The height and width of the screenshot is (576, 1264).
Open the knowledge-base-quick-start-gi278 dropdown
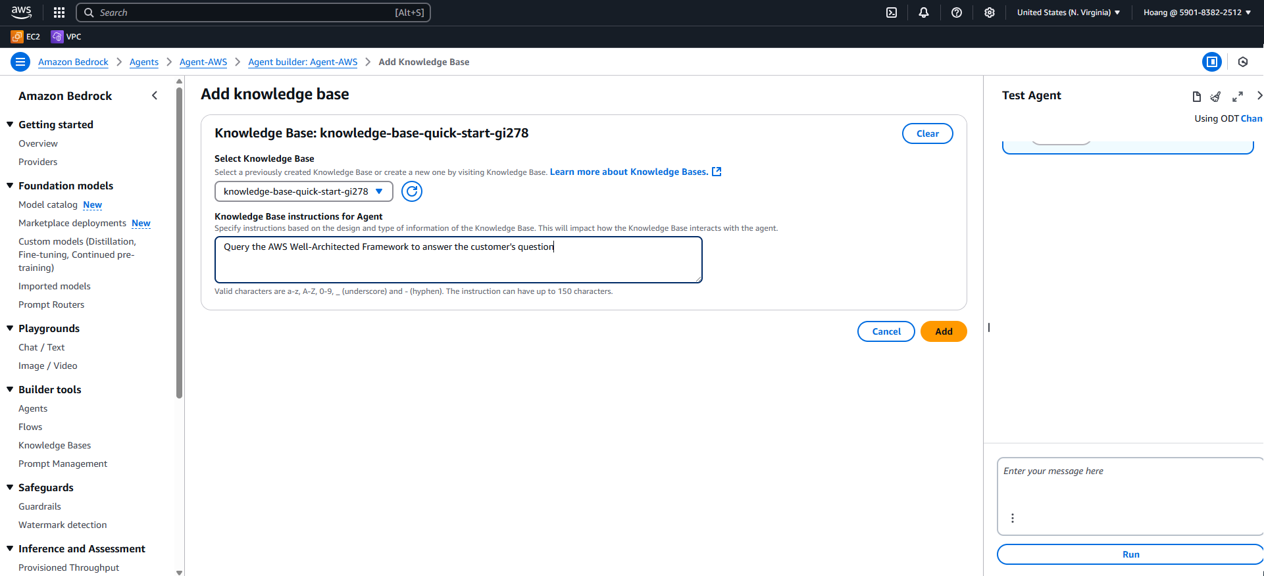point(304,191)
